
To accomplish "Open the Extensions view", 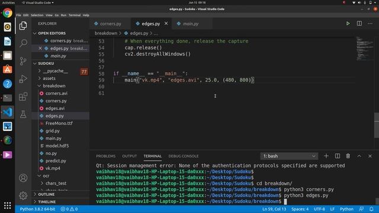I will 23,96.
